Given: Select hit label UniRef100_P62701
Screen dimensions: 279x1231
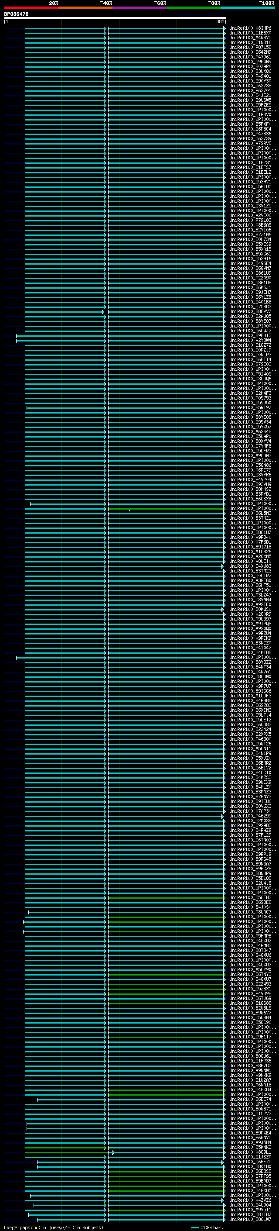Looking at the screenshot, I should (250, 90).
